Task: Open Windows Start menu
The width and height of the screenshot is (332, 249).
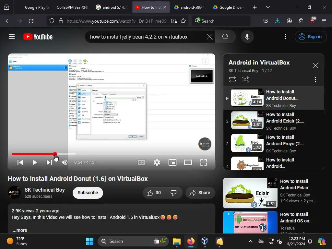Action: [x=89, y=241]
